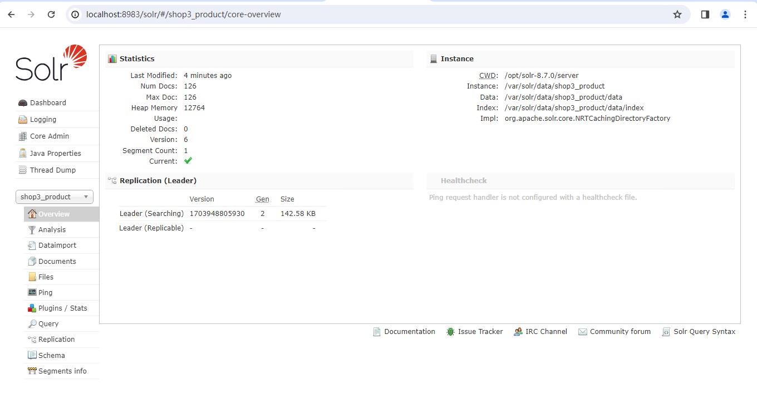757x393 pixels.
Task: Click the Thread Dump icon
Action: point(23,170)
